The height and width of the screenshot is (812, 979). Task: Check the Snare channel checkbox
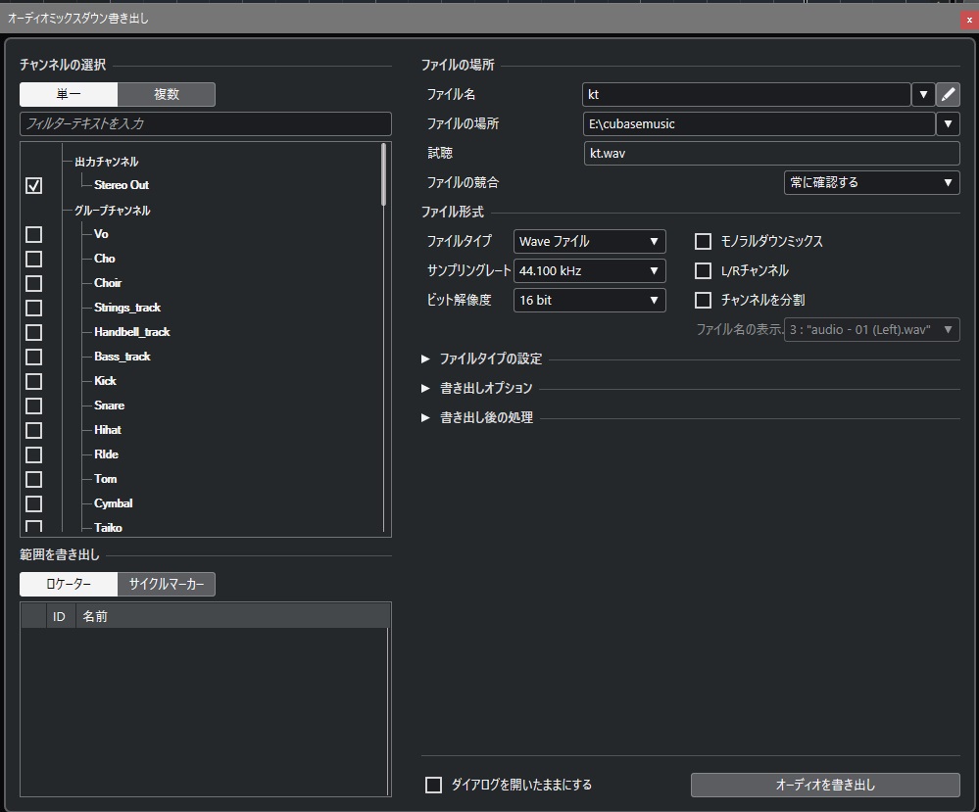tap(33, 406)
